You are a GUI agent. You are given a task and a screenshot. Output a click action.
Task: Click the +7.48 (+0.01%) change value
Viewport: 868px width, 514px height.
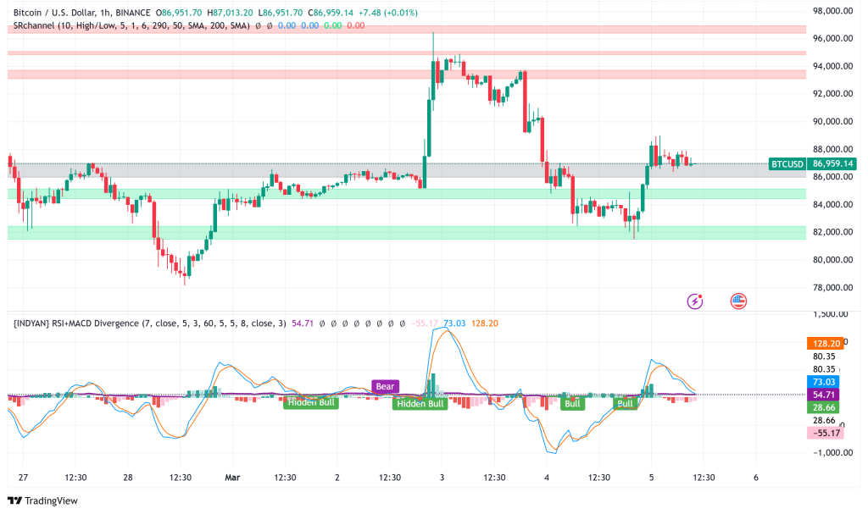tap(388, 12)
